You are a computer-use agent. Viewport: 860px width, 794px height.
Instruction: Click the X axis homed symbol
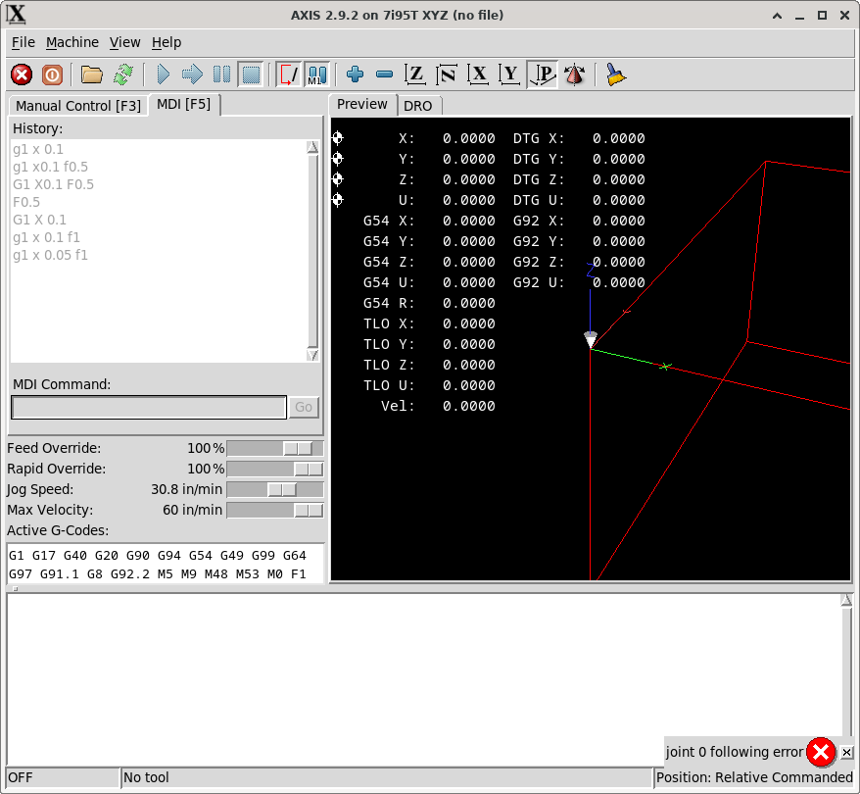pyautogui.click(x=338, y=138)
